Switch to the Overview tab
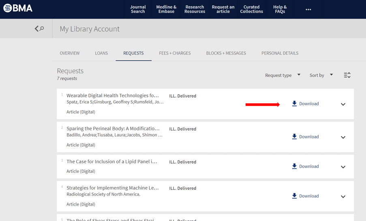This screenshot has height=221, width=366. [x=70, y=53]
